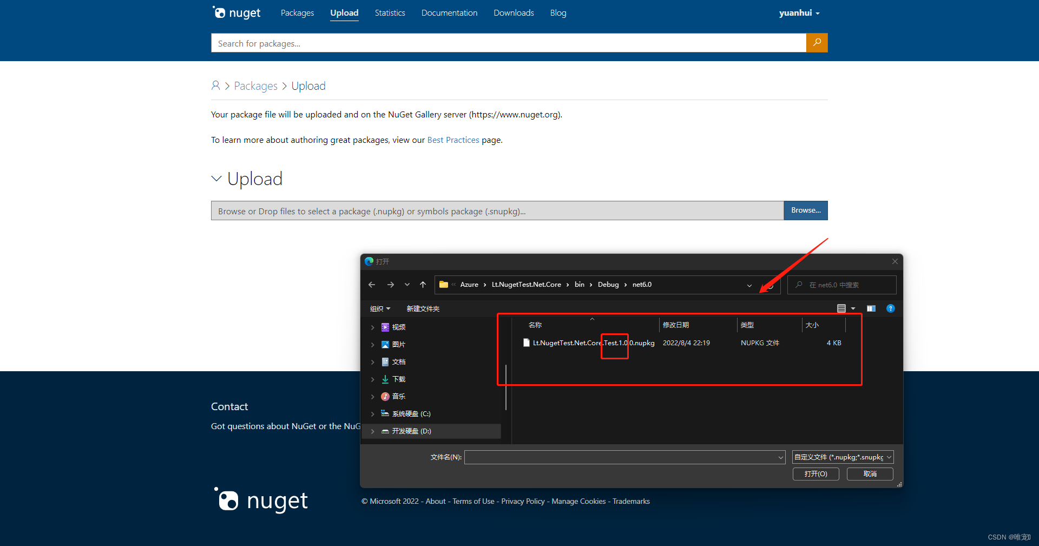1039x546 pixels.
Task: Click the 文档 folder icon
Action: pyautogui.click(x=385, y=361)
